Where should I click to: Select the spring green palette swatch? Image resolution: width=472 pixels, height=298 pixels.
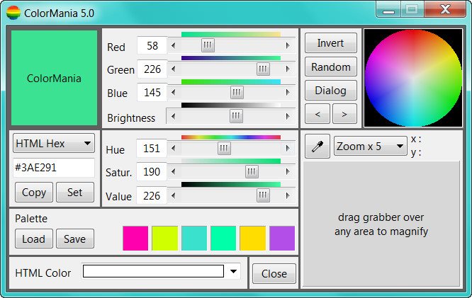coord(223,239)
